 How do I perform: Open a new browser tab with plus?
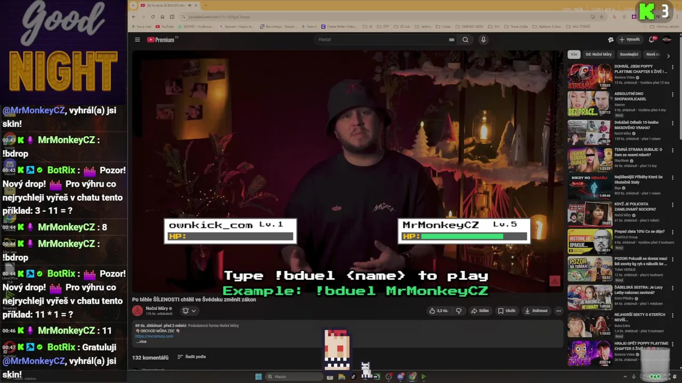205,5
